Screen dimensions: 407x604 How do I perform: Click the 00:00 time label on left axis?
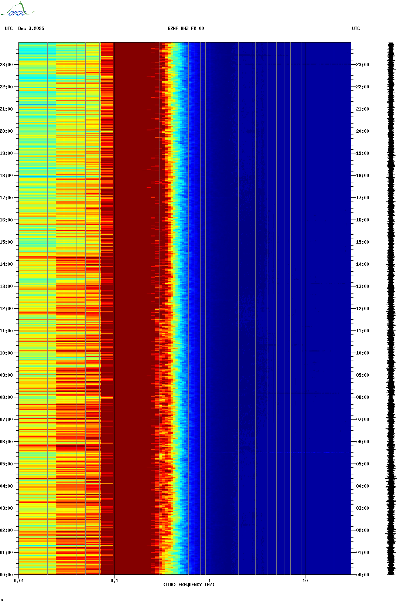[6, 575]
